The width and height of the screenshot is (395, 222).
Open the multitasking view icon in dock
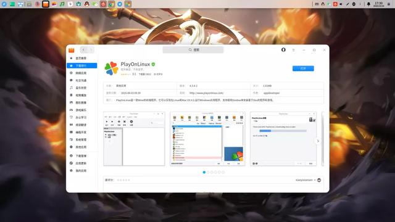click(x=20, y=4)
